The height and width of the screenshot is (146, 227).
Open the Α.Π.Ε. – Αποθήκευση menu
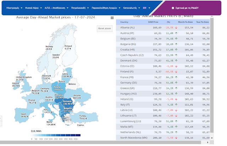(x=55, y=8)
